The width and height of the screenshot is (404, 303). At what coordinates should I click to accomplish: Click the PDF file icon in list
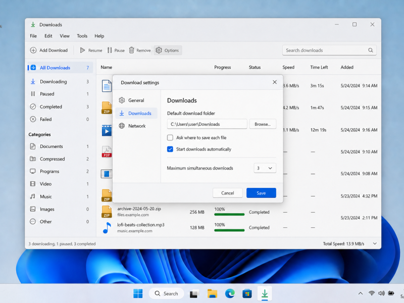point(107,152)
